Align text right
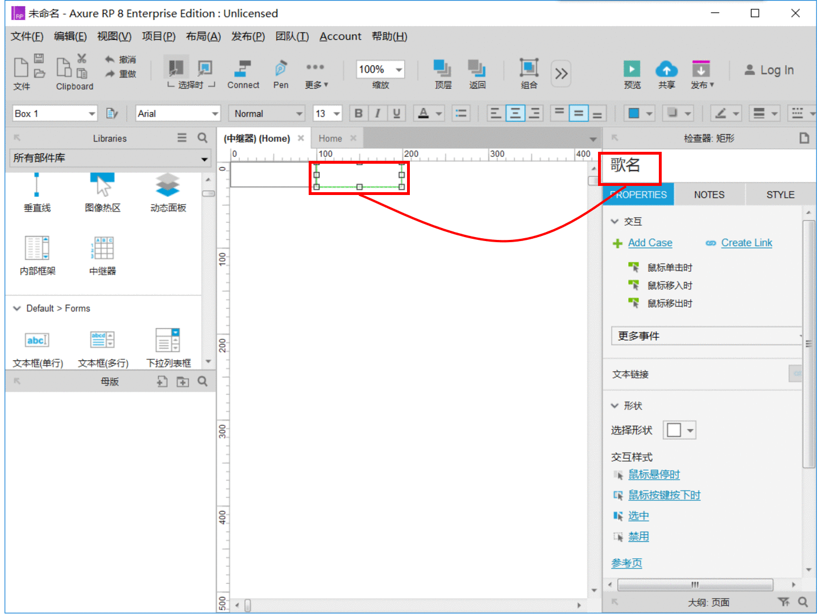The image size is (822, 614). pos(534,114)
